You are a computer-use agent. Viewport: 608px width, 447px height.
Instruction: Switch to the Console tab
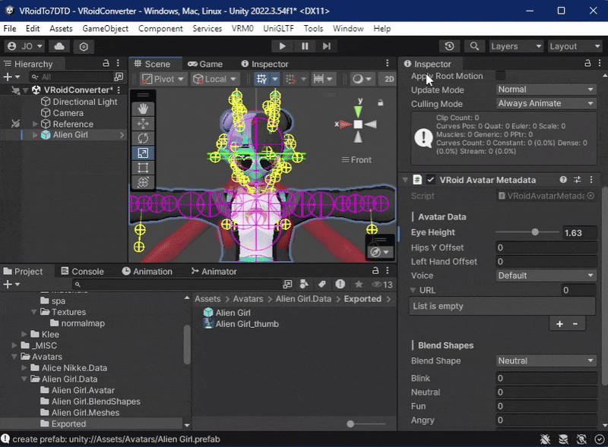pos(83,271)
